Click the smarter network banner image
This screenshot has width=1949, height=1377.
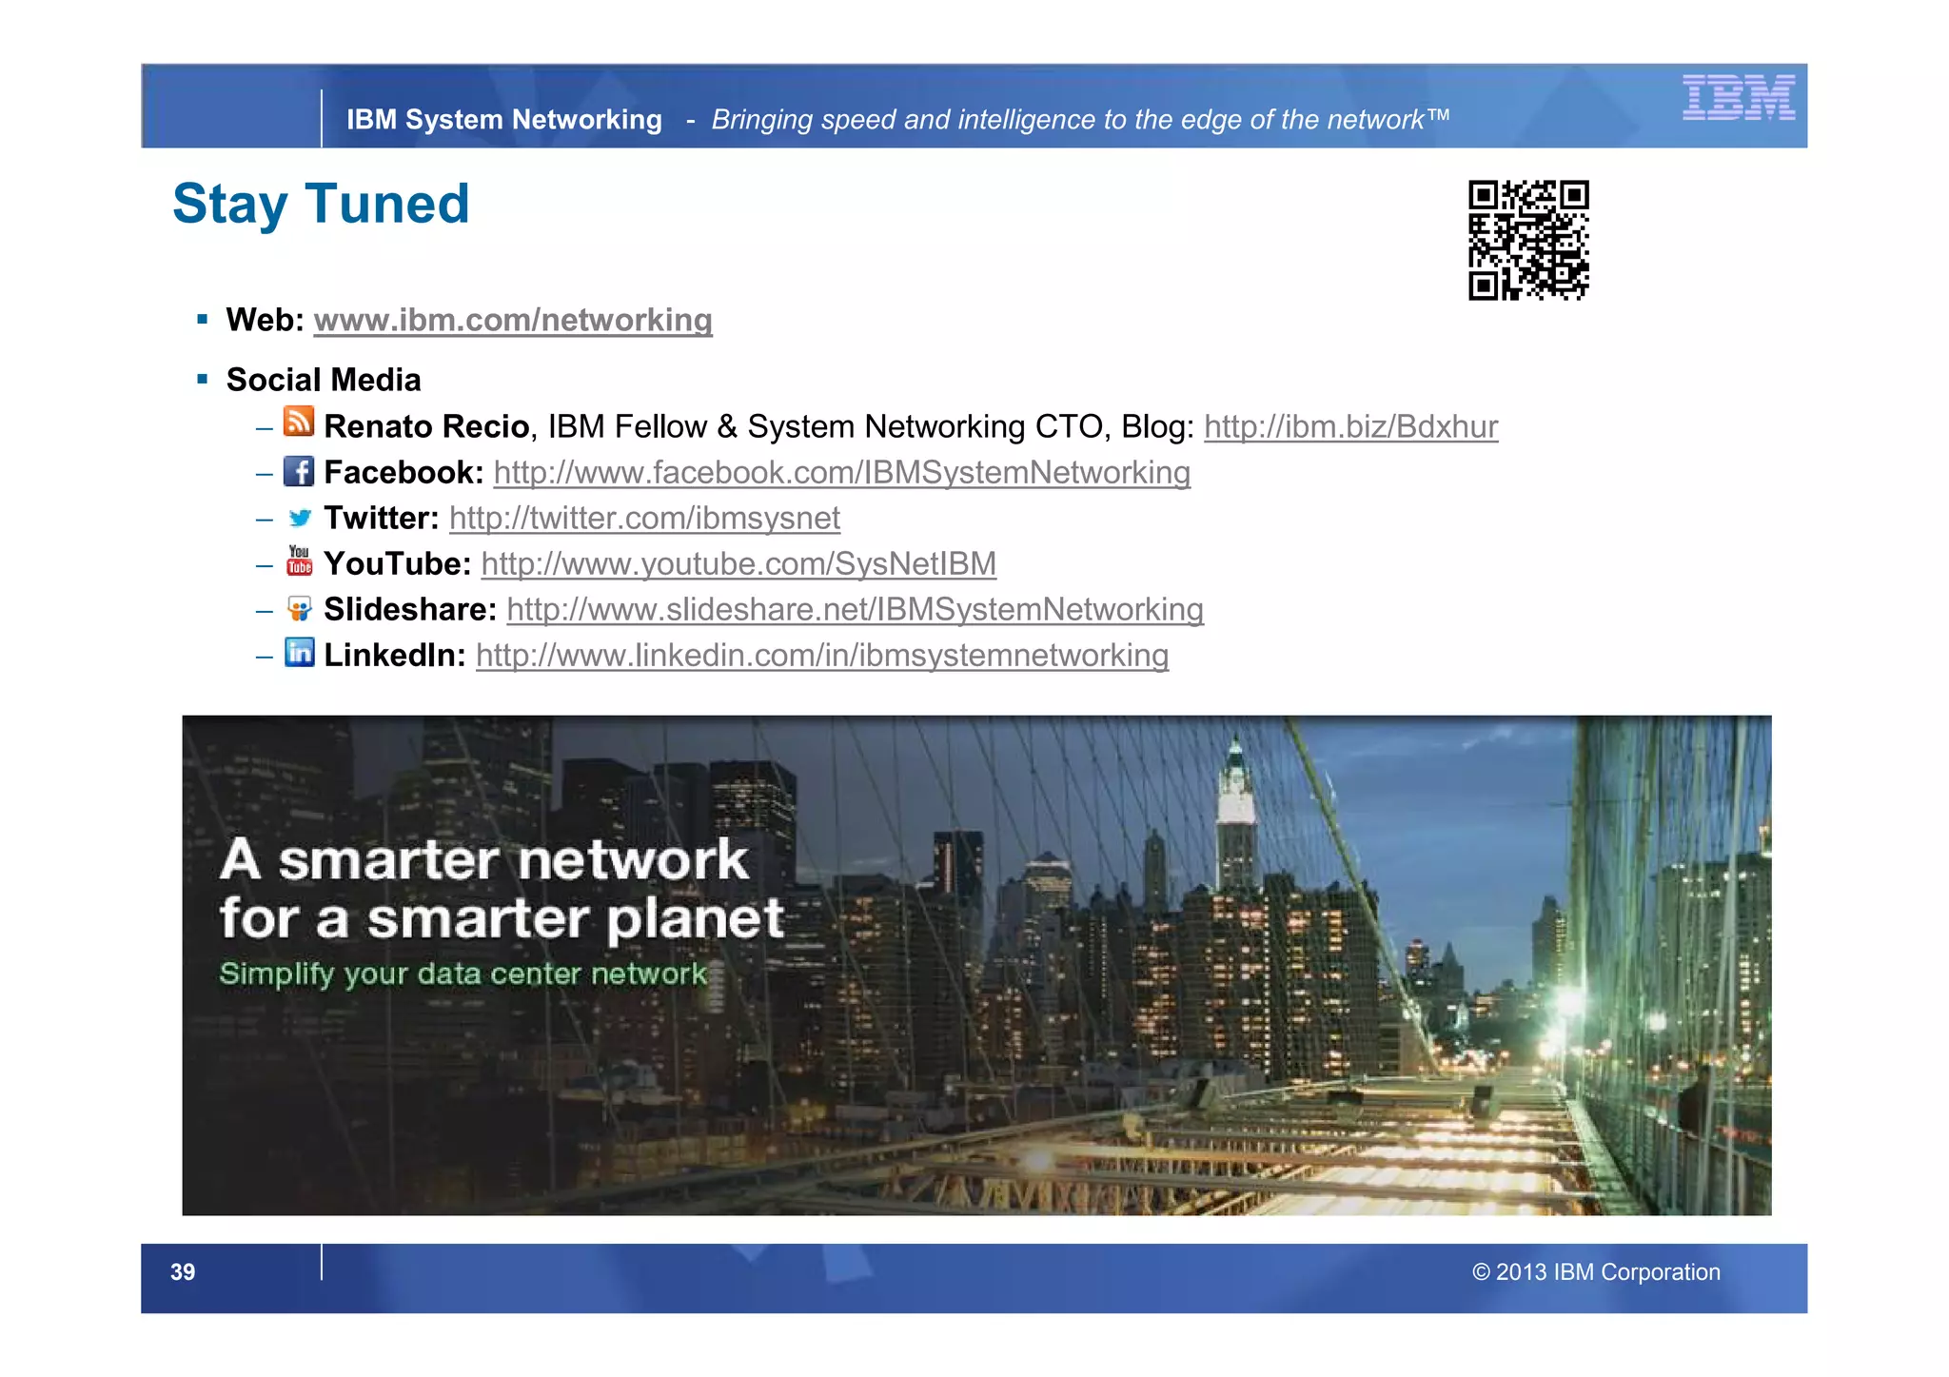click(976, 965)
